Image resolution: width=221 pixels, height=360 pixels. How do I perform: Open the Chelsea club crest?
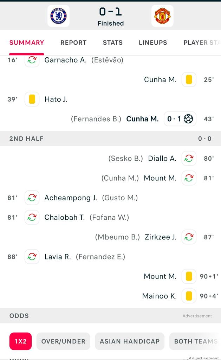coord(59,16)
